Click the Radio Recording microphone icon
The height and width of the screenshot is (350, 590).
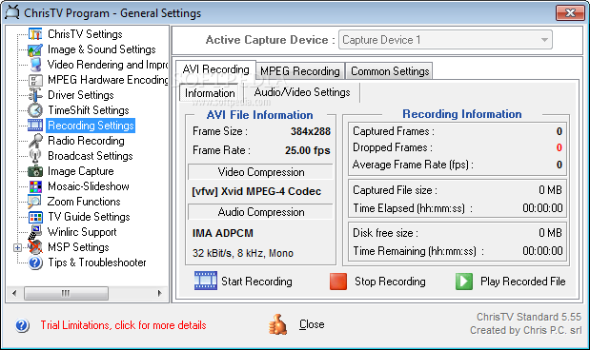35,141
